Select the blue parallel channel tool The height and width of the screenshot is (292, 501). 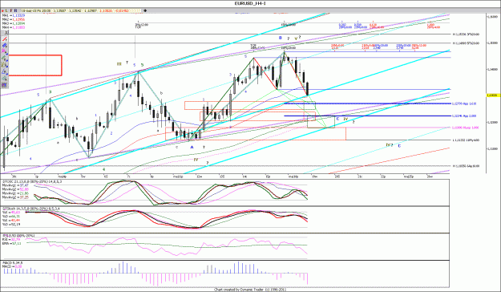[5, 46]
